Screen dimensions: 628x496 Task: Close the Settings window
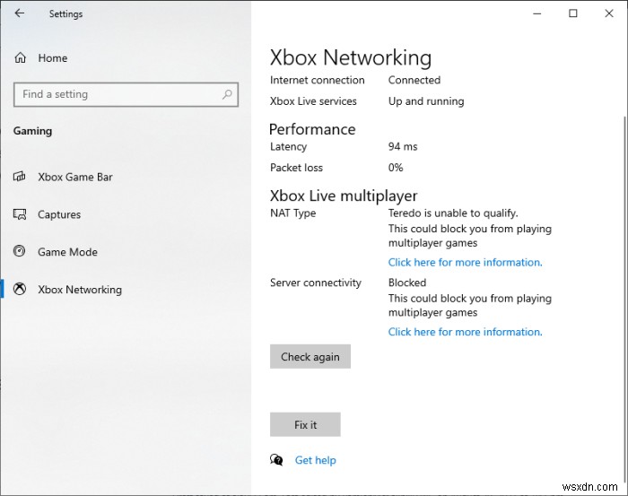pyautogui.click(x=609, y=13)
